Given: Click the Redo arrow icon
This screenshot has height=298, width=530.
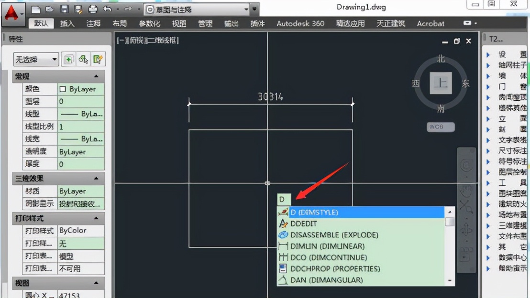Looking at the screenshot, I should pyautogui.click(x=128, y=10).
